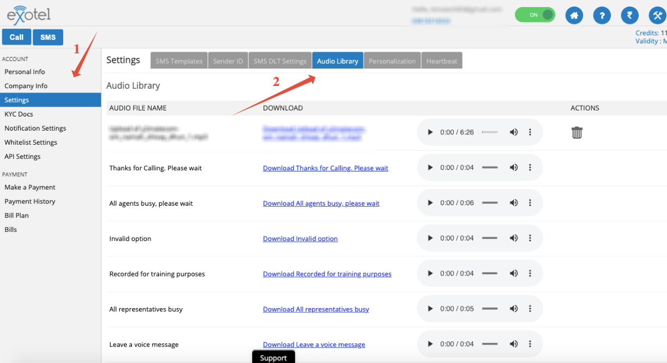Mute the 6:26 audio player
This screenshot has height=363, width=667.
tap(513, 132)
